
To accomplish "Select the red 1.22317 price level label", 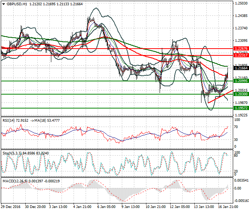I will (241, 55).
